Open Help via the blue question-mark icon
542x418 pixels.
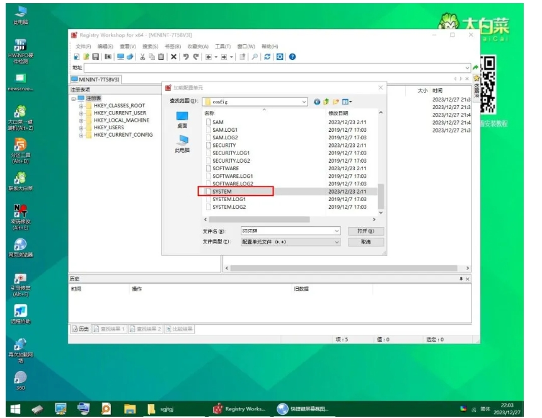coord(292,57)
